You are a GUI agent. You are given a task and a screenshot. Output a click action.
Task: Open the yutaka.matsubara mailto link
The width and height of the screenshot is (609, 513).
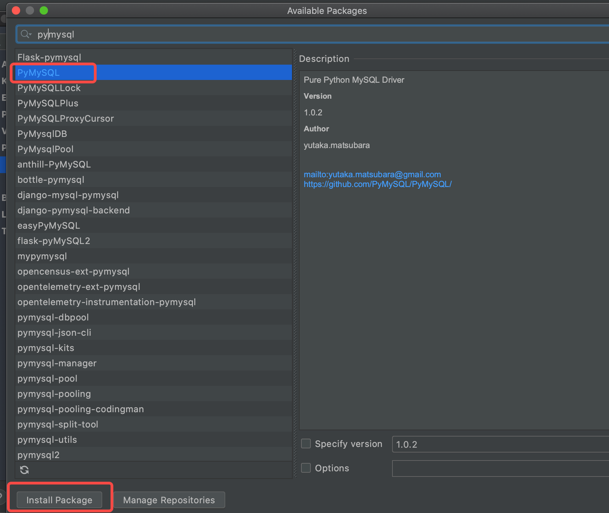coord(372,174)
